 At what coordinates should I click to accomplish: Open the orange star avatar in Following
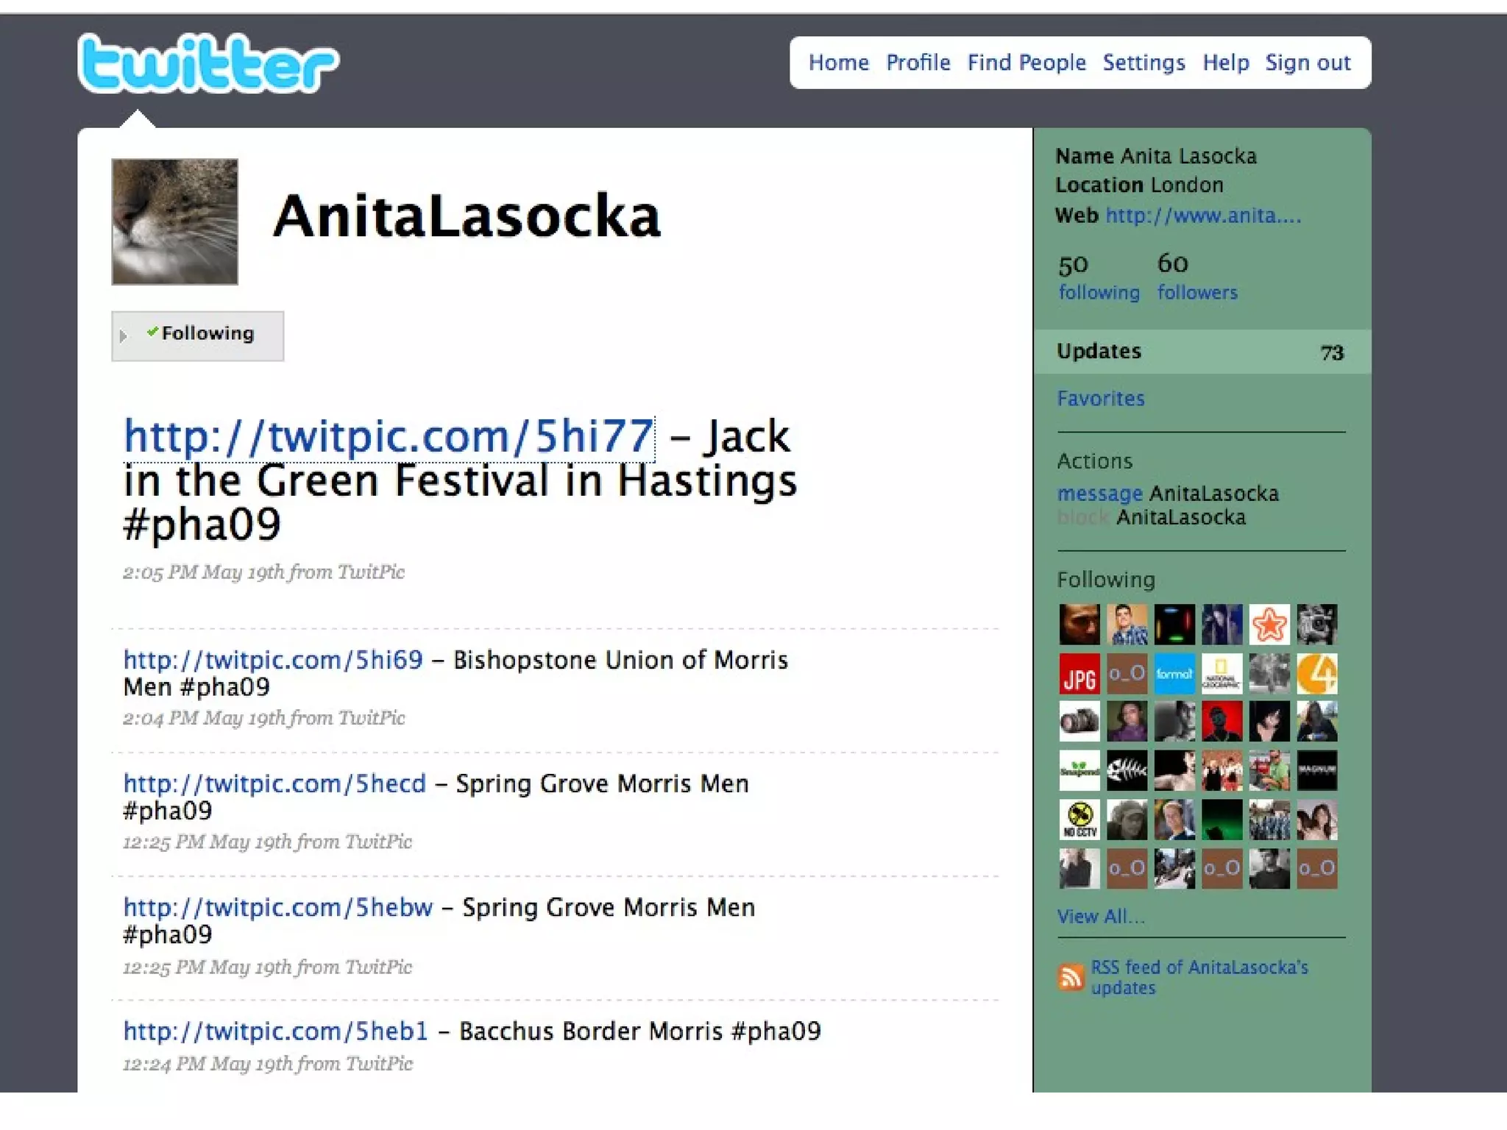click(1269, 625)
